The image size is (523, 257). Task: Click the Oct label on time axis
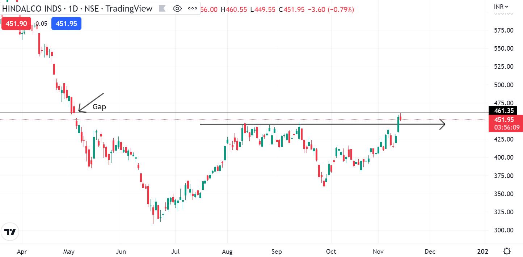click(331, 251)
